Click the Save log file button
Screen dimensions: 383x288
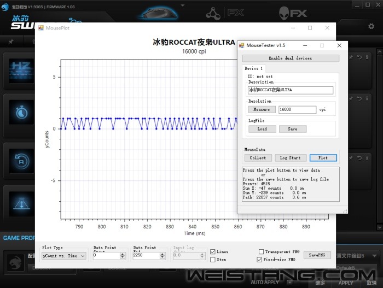293,129
